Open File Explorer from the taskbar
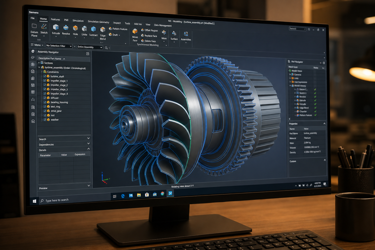 coord(138,195)
